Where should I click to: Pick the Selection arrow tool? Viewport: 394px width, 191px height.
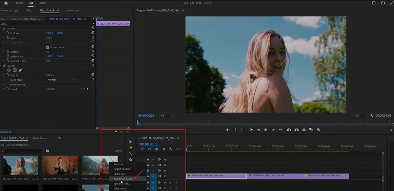130,142
